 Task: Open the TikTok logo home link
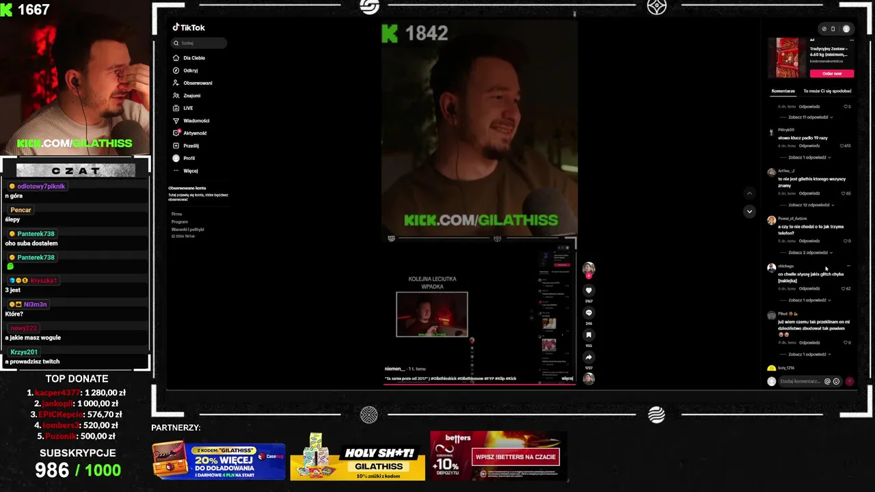coord(189,27)
